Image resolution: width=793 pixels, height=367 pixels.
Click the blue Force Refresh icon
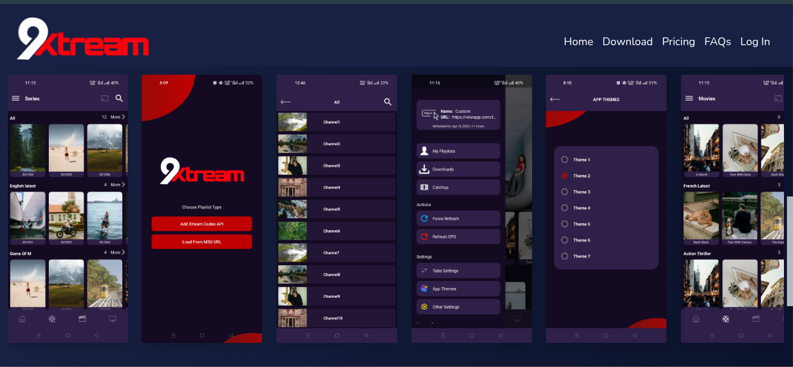(x=424, y=219)
